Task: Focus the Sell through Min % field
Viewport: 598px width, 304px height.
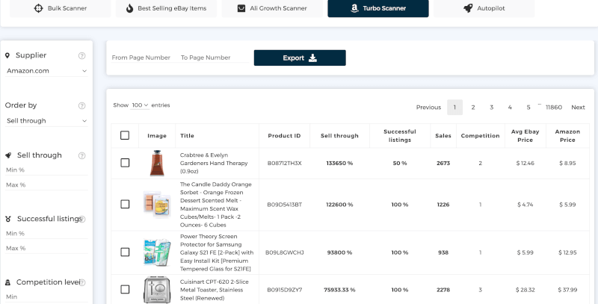Action: point(46,170)
